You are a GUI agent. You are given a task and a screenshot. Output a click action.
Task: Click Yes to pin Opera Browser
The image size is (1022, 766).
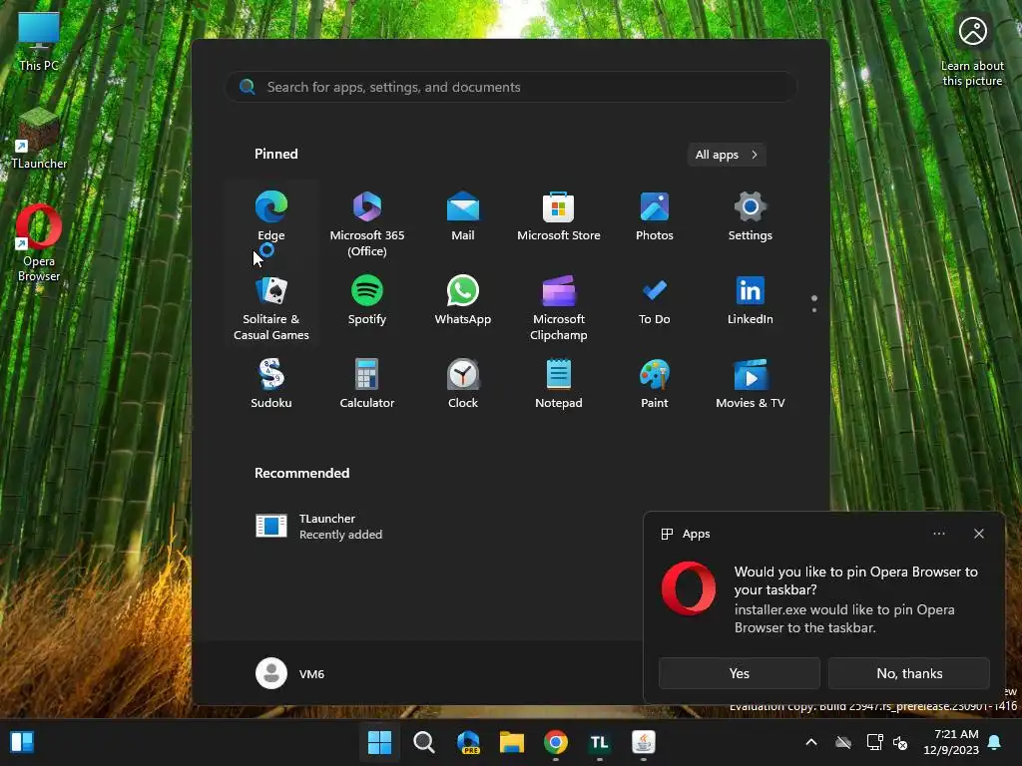pos(740,673)
